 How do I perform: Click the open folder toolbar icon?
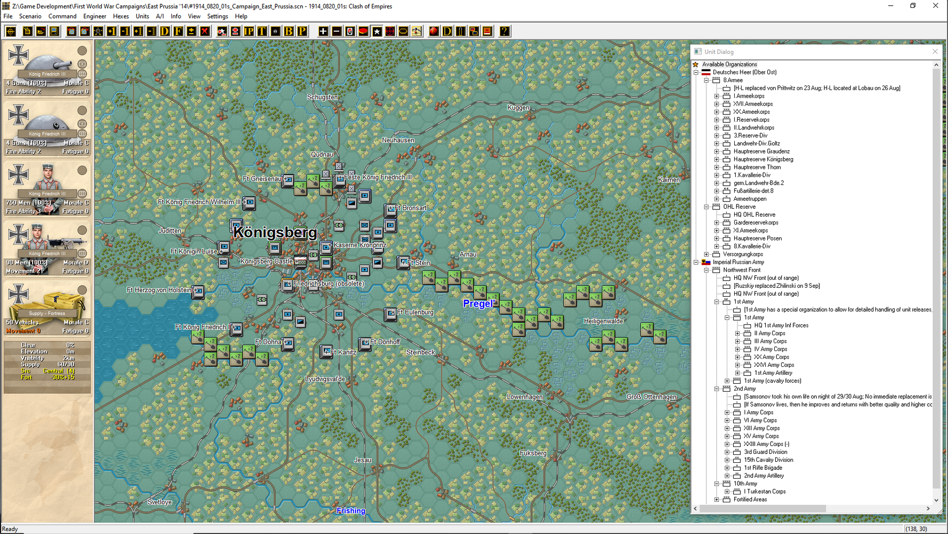pyautogui.click(x=41, y=31)
